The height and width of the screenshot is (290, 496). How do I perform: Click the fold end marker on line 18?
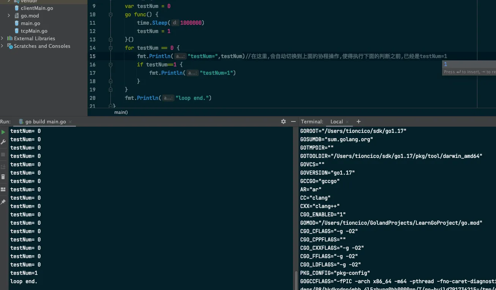(x=110, y=81)
